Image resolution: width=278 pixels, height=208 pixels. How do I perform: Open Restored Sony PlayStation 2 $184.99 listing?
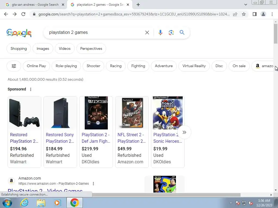(x=60, y=138)
